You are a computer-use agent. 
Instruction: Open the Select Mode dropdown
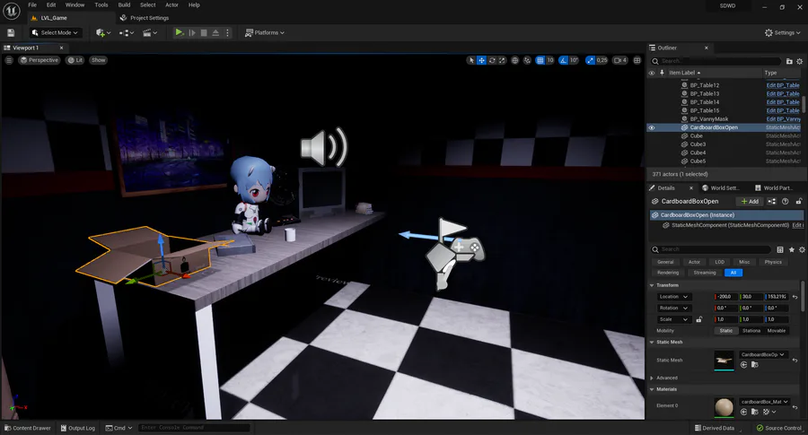(x=55, y=32)
